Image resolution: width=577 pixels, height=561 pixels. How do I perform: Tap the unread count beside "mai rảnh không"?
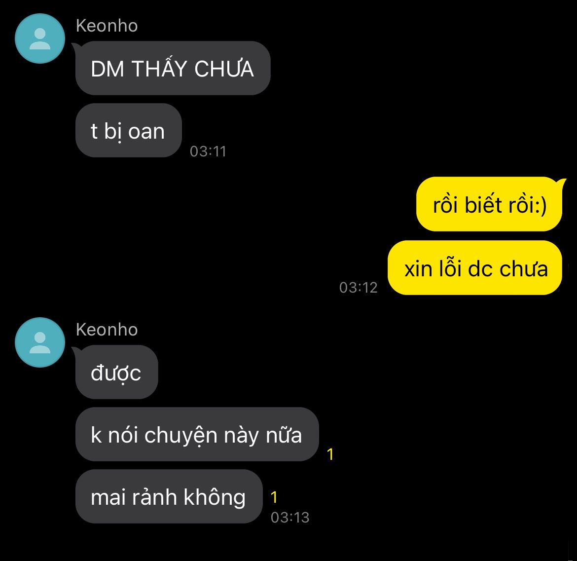(274, 497)
